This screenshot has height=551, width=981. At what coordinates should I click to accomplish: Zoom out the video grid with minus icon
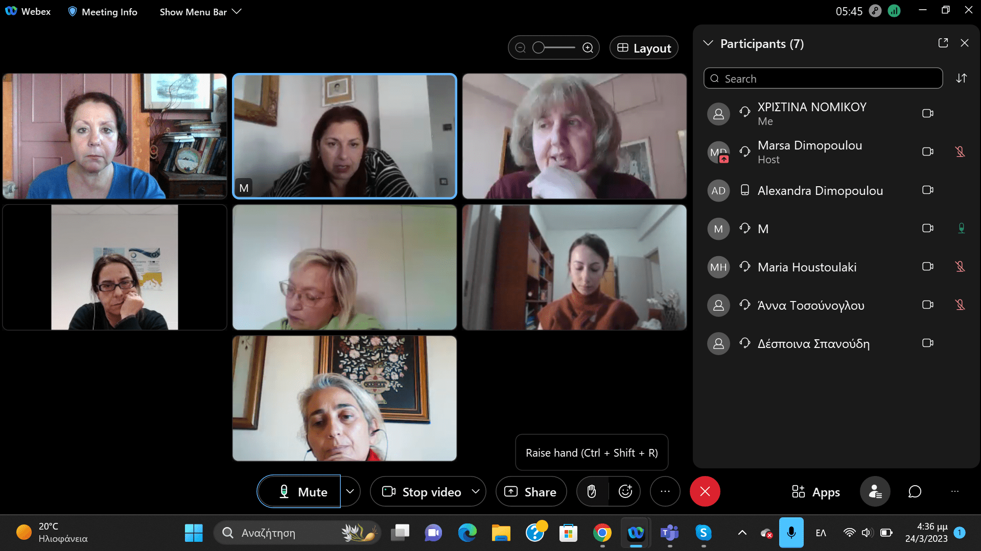pyautogui.click(x=520, y=47)
